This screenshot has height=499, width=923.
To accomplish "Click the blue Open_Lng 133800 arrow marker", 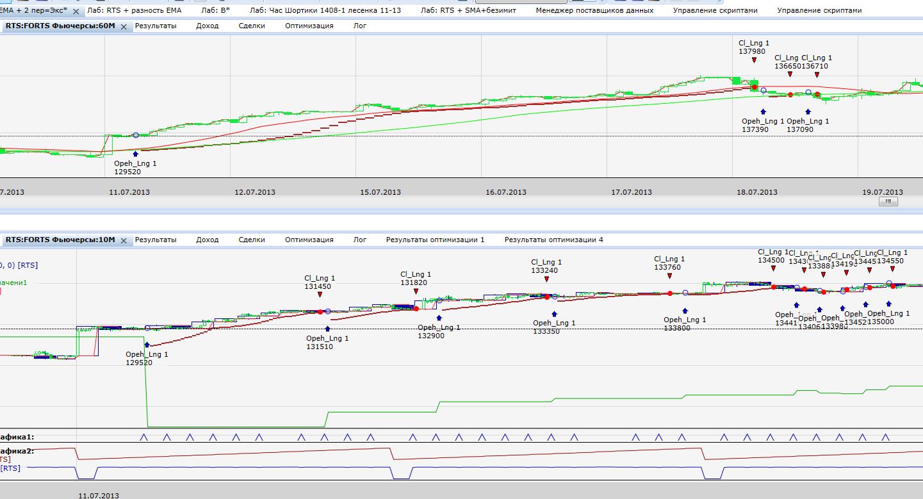I will (x=685, y=310).
